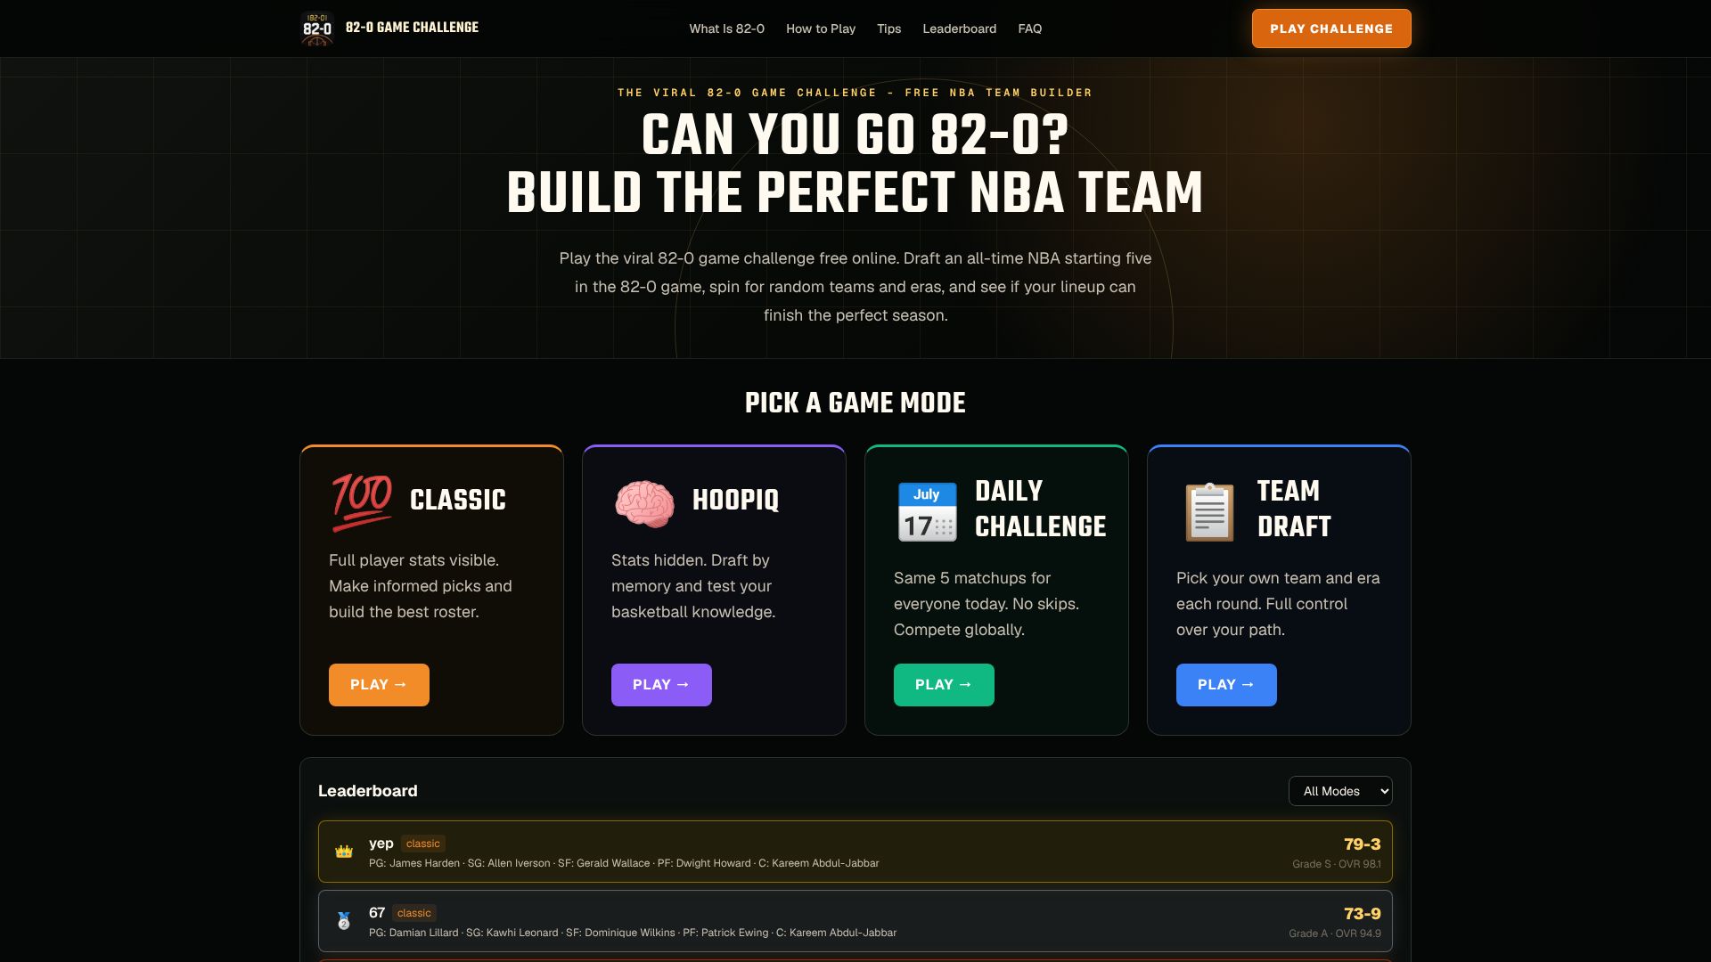Click the James Harden lineup row
Screen dimensions: 1711x962
tap(624, 863)
